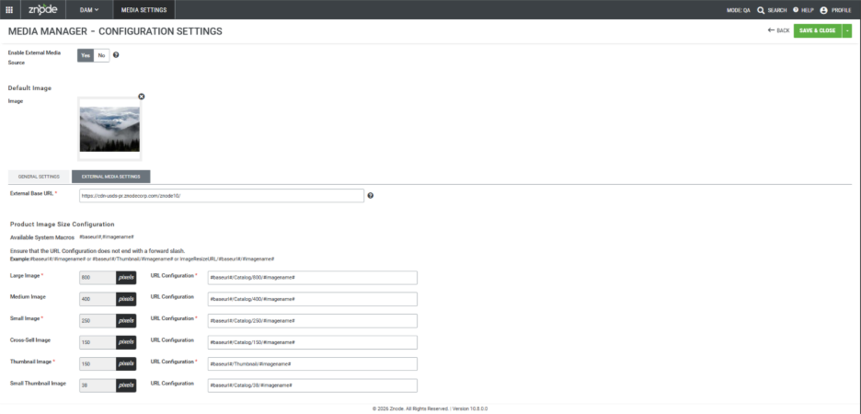The width and height of the screenshot is (861, 414).
Task: Click the Search label in header
Action: coord(777,10)
